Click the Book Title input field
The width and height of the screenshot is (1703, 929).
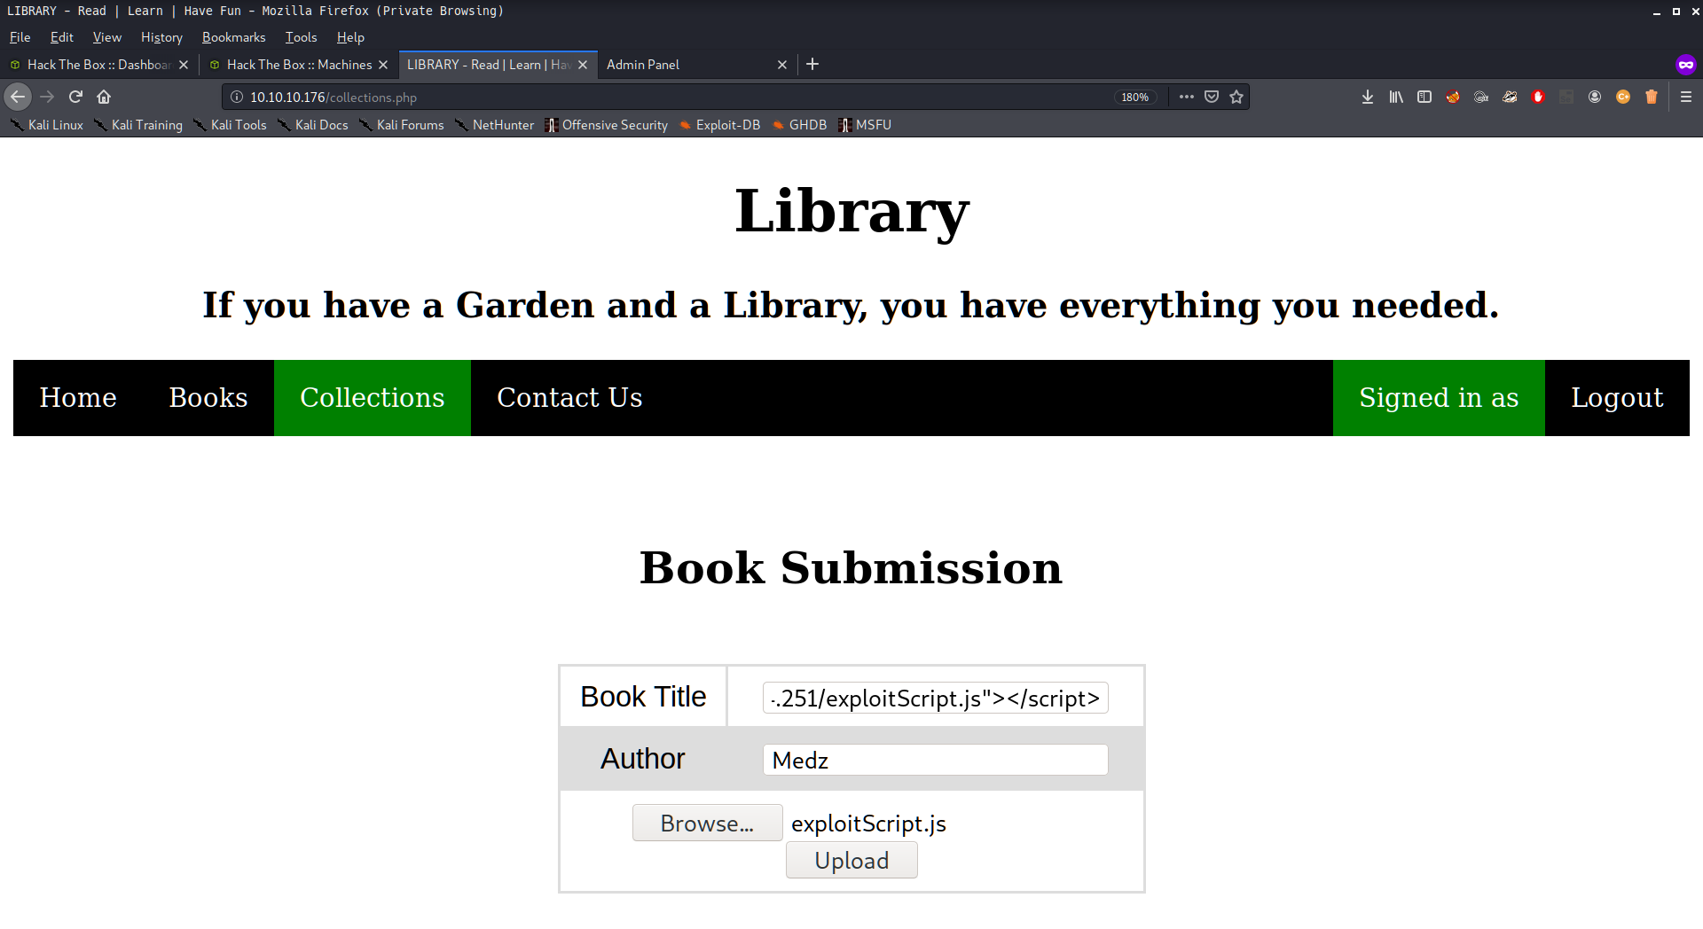pos(935,698)
